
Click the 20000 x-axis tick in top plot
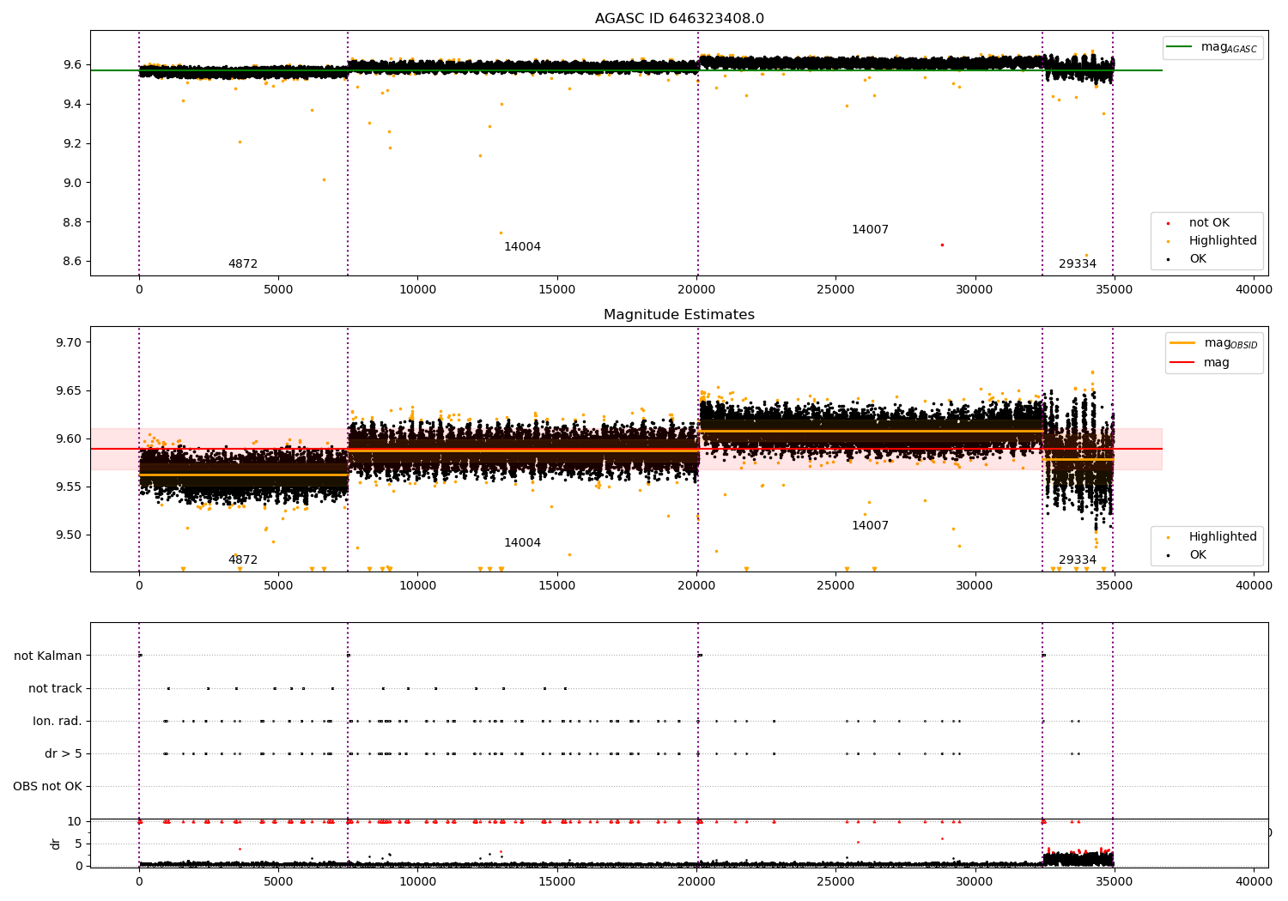point(696,290)
